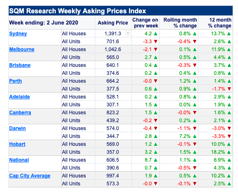Open the Hobart link
238x192 pixels.
(17, 144)
